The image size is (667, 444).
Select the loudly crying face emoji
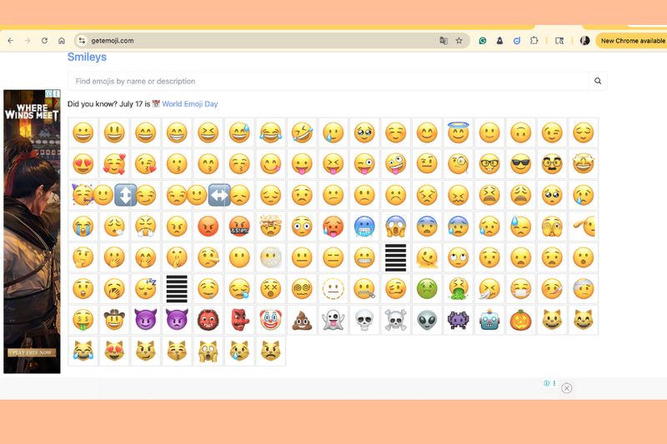[x=83, y=227]
